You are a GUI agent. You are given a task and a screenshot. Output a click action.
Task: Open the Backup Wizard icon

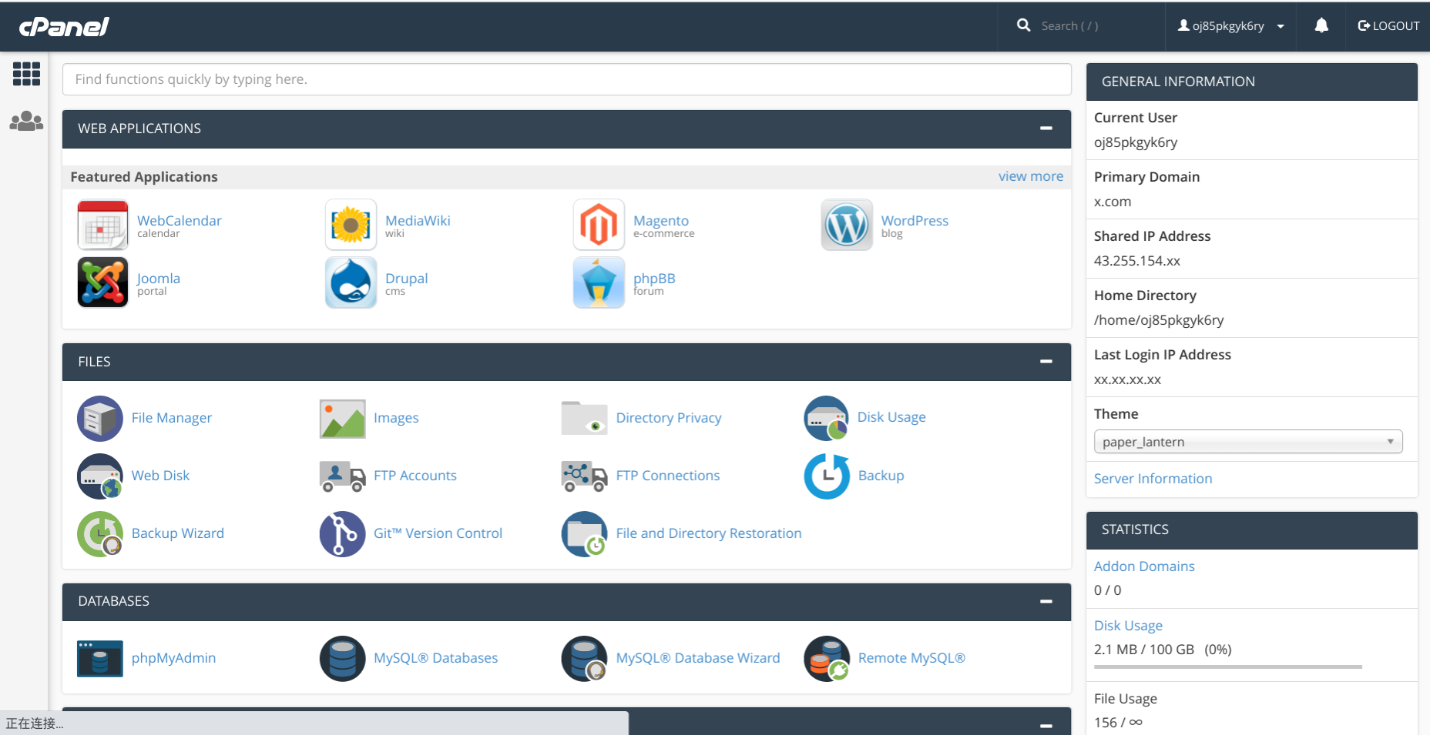point(100,534)
